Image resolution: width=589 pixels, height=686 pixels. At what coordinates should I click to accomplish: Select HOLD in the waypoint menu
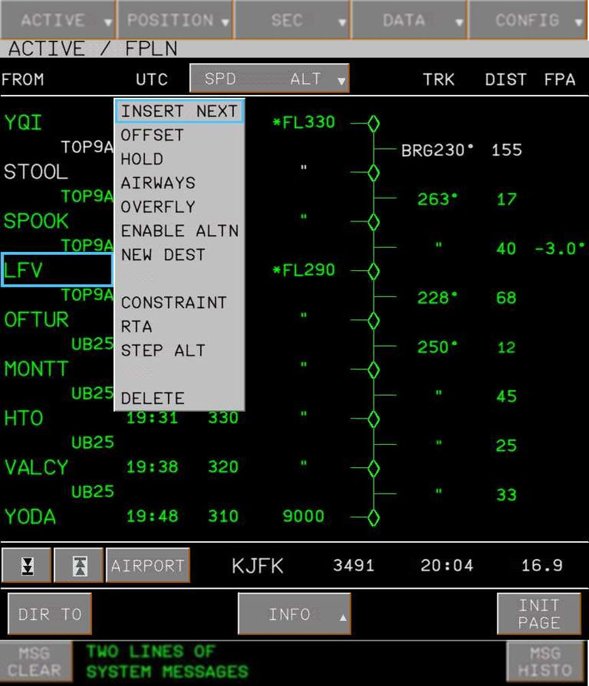pyautogui.click(x=142, y=159)
